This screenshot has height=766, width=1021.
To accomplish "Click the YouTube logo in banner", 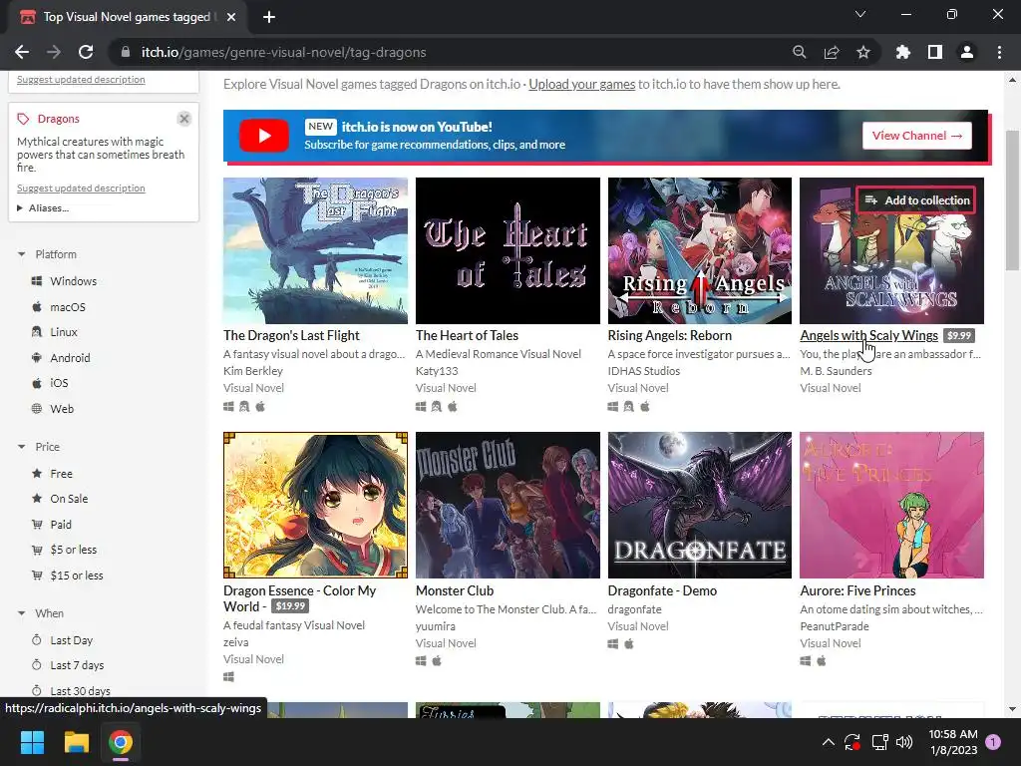I will (x=263, y=136).
